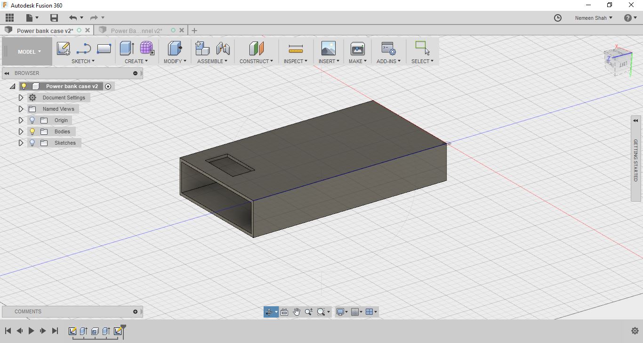Click the Orbit navigation icon
This screenshot has height=343, width=643.
[269, 312]
